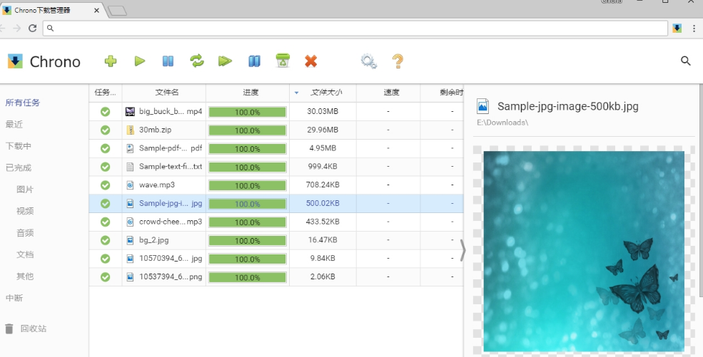Click the E:\Downloads\ path text
Image resolution: width=703 pixels, height=357 pixels.
(502, 122)
